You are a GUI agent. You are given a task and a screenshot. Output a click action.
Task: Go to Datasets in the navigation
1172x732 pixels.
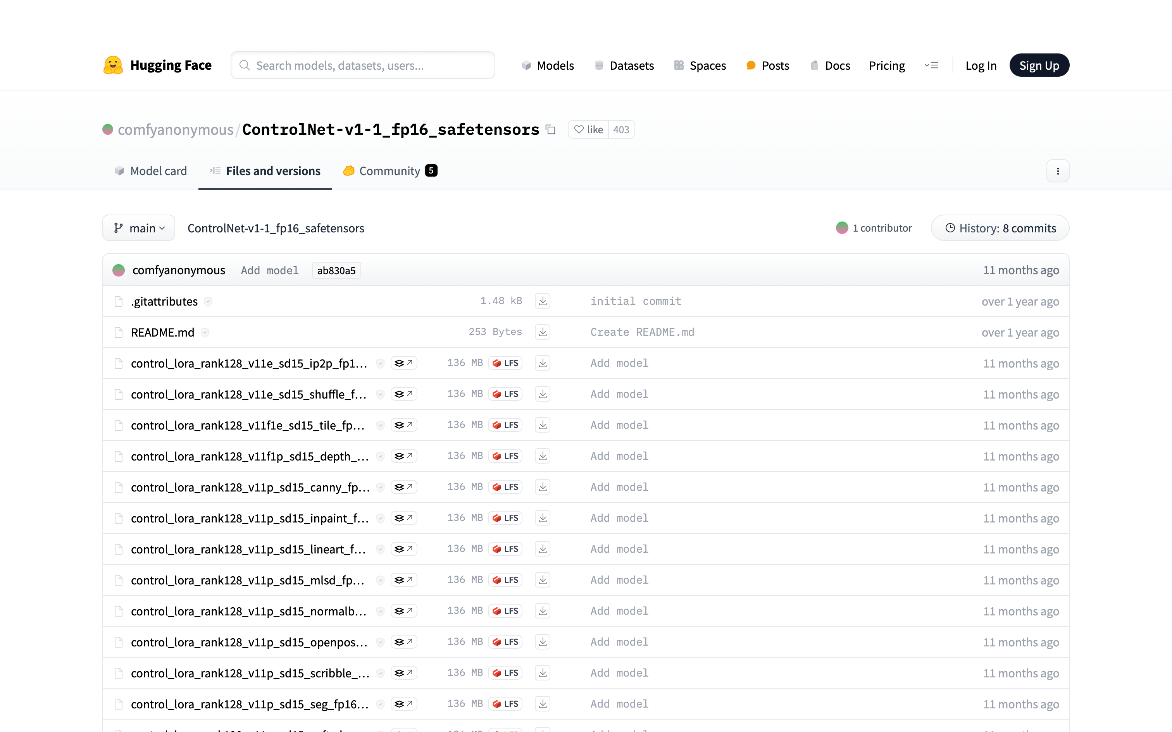[624, 65]
